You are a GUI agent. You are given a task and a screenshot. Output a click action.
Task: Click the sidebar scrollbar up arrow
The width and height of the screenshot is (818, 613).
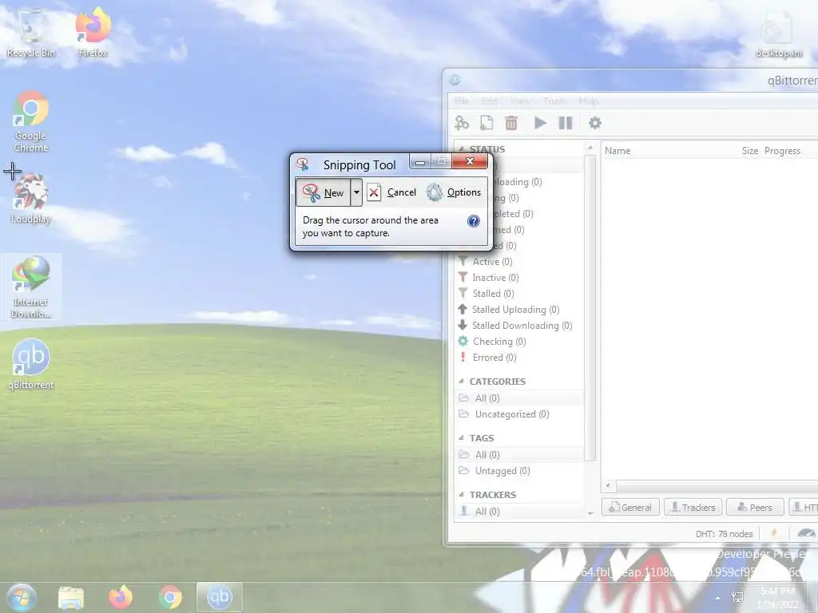590,148
